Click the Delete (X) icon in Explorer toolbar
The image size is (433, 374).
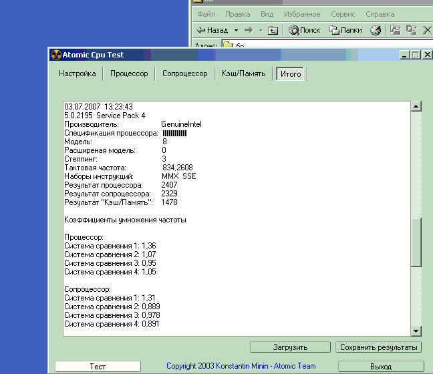coord(427,30)
